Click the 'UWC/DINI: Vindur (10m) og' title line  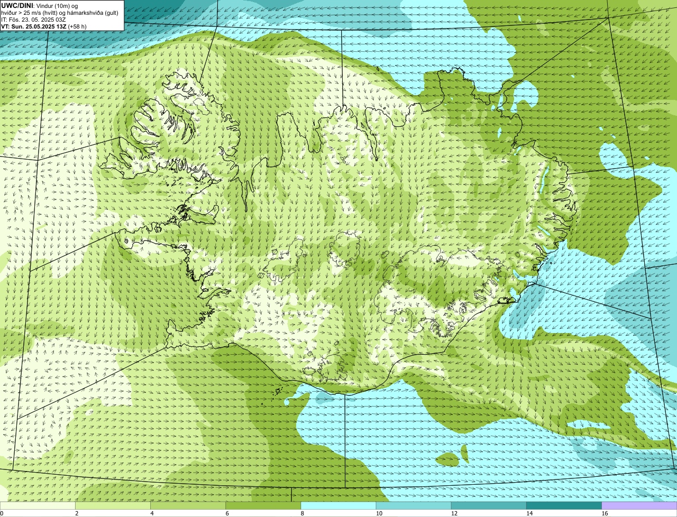click(40, 5)
